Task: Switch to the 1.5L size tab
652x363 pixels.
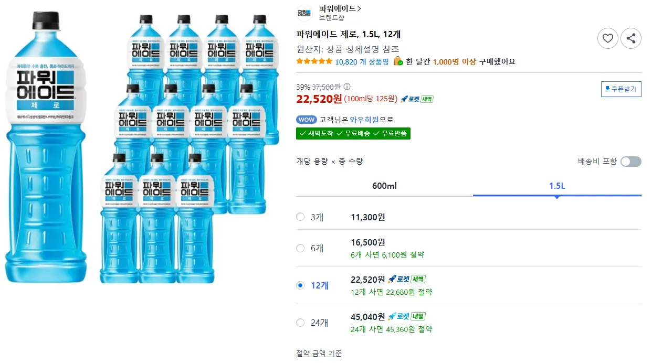Action: [557, 186]
